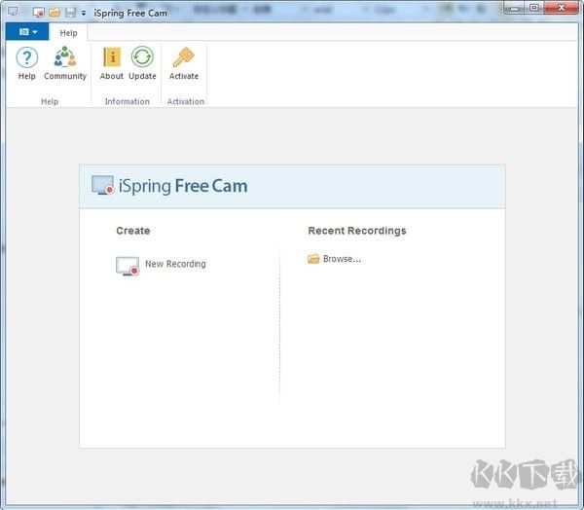
Task: Open the quick access toolbar dropdown arrow
Action: (x=84, y=13)
